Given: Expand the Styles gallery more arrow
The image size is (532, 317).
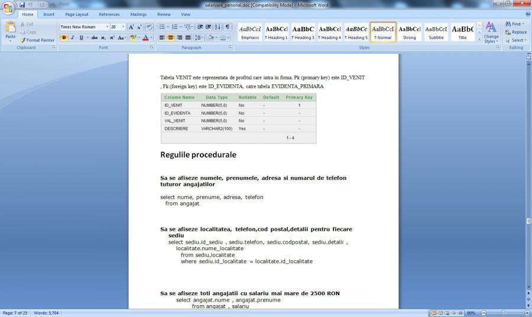Looking at the screenshot, I should (x=479, y=40).
